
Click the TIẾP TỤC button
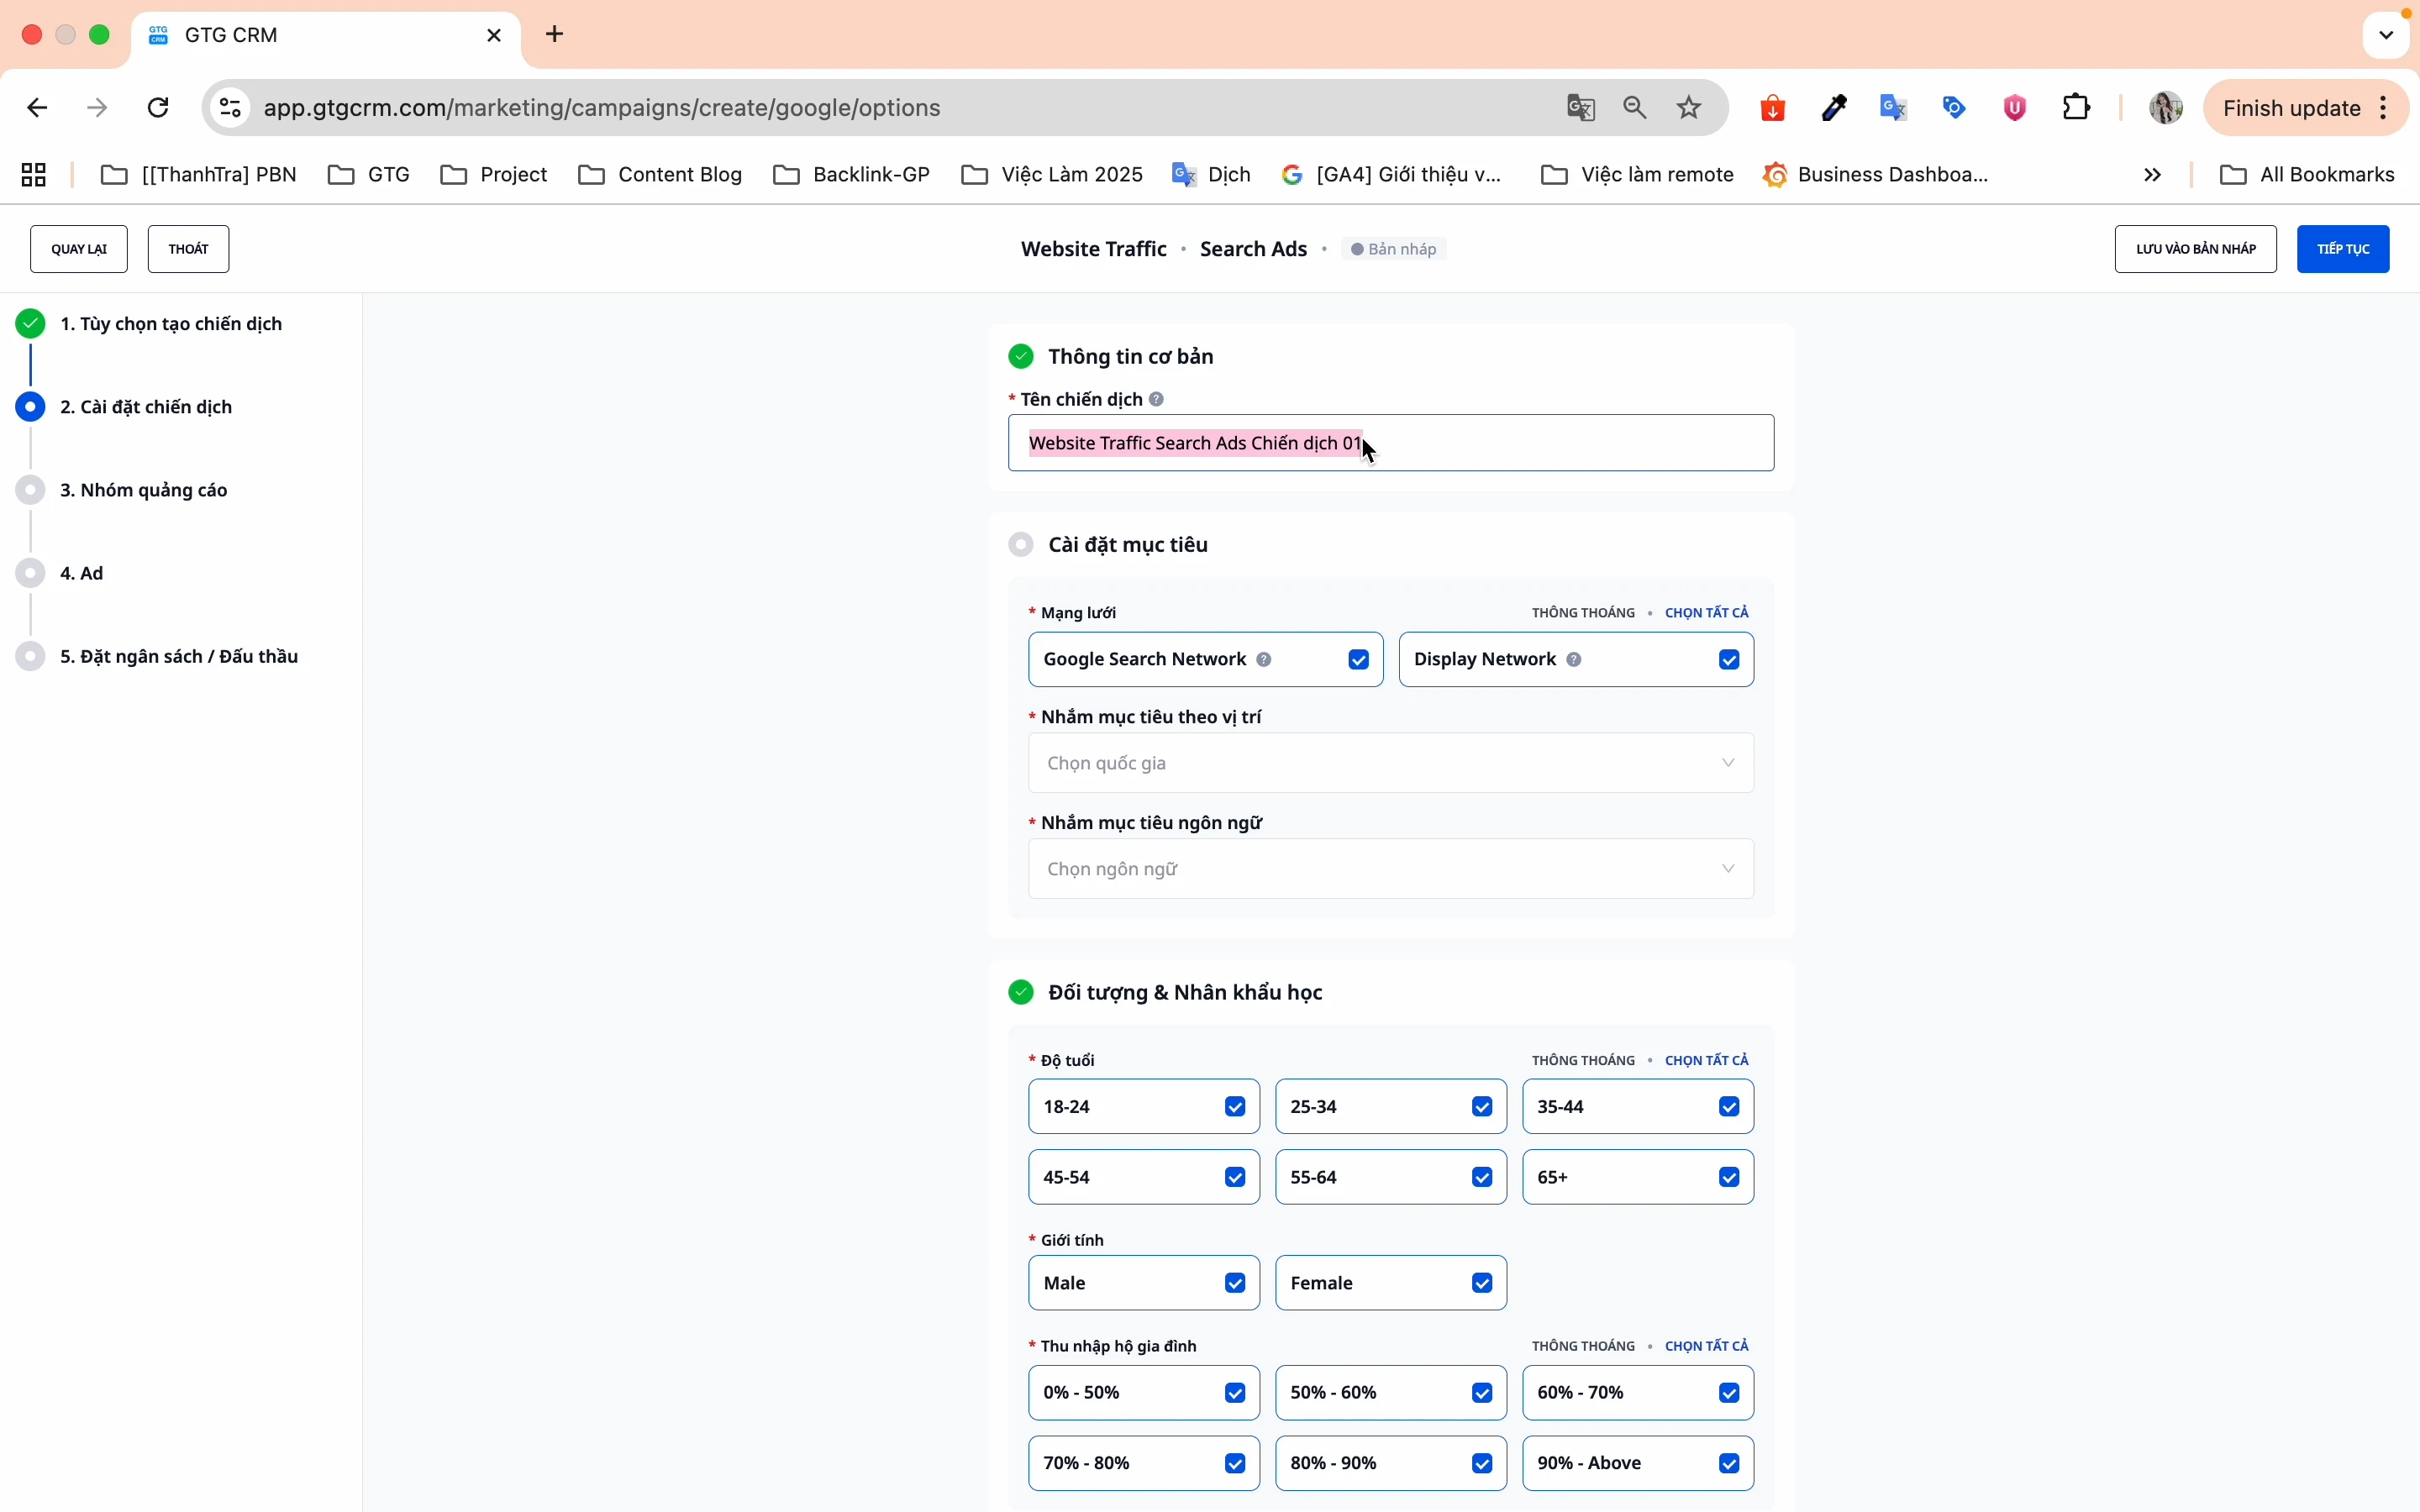[x=2343, y=249]
